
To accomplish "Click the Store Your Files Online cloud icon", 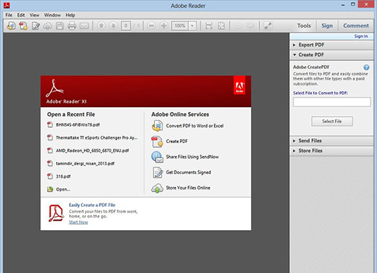I will point(157,188).
